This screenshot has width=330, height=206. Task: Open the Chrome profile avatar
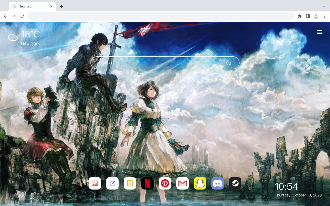coord(316,16)
